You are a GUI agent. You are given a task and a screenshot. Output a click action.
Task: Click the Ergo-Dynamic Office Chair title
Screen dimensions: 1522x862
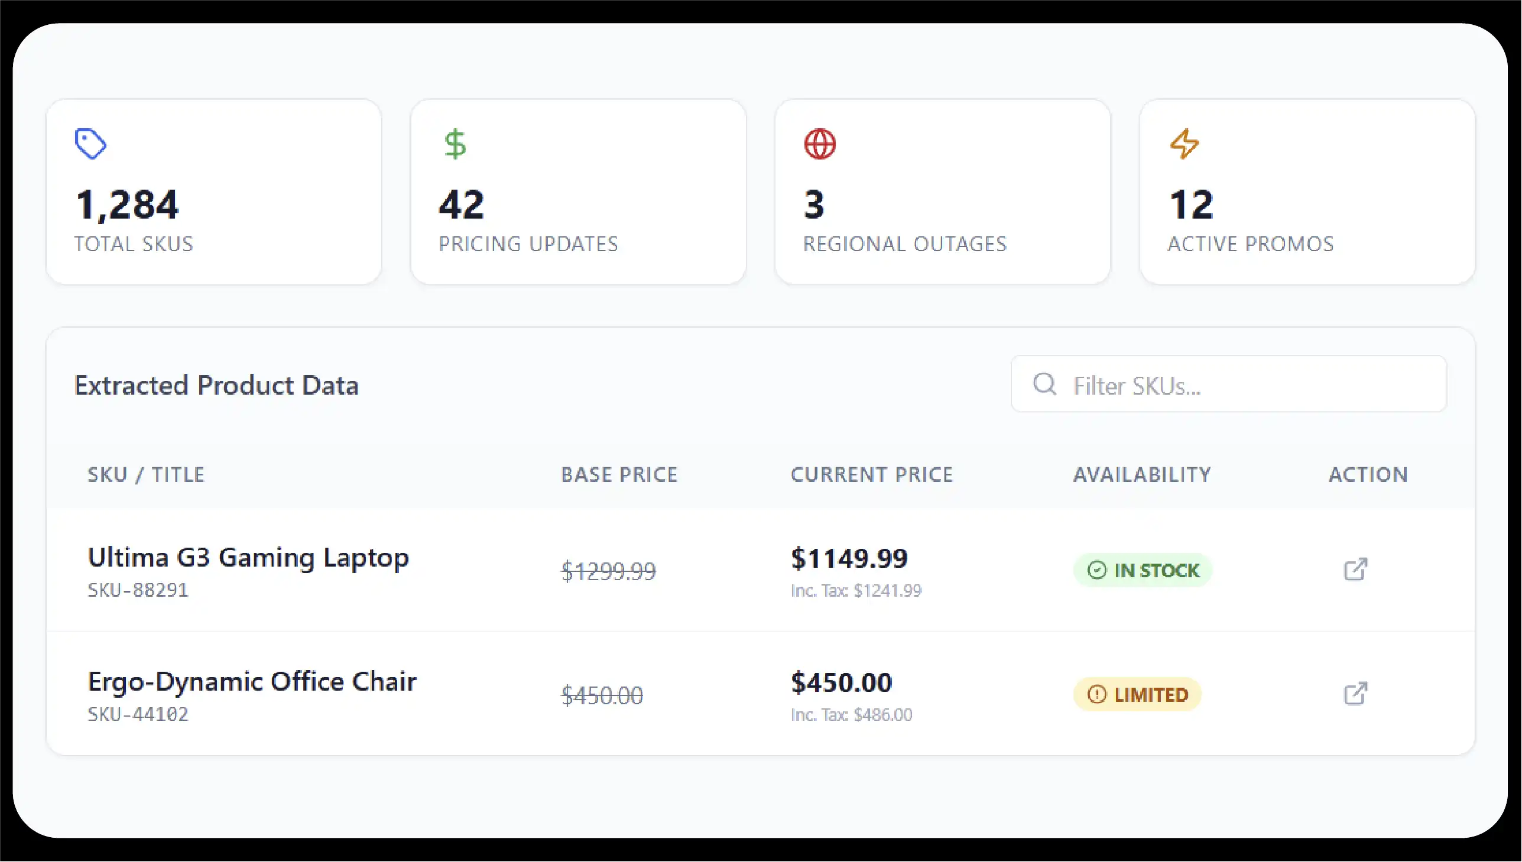252,682
